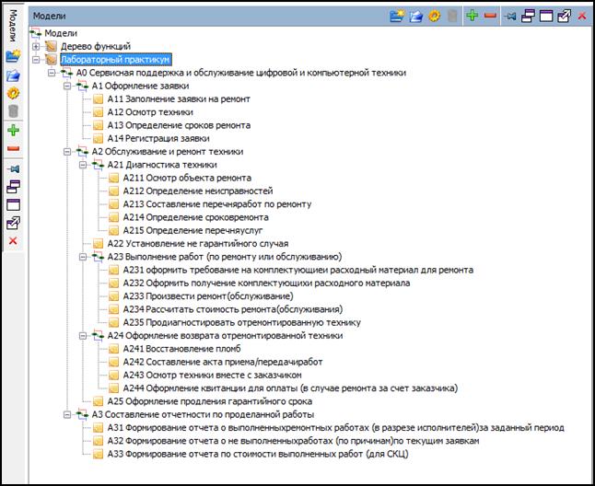
Task: Select A13 Определение сроков ремонта
Action: click(179, 125)
